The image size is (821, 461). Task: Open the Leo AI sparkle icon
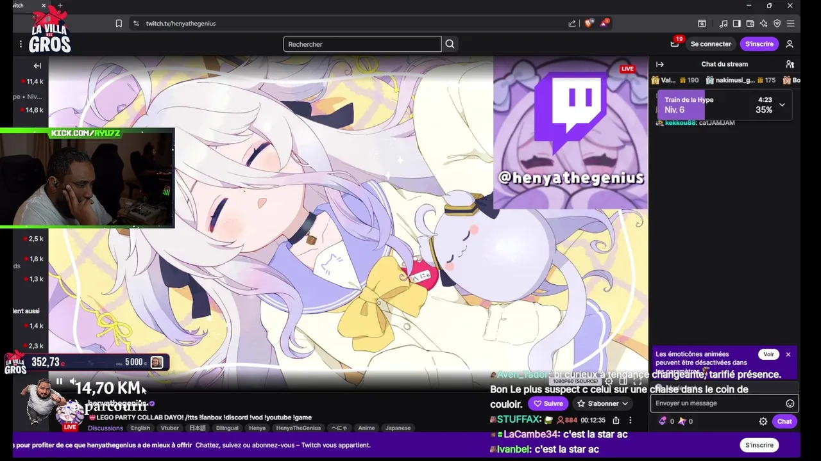click(x=763, y=24)
